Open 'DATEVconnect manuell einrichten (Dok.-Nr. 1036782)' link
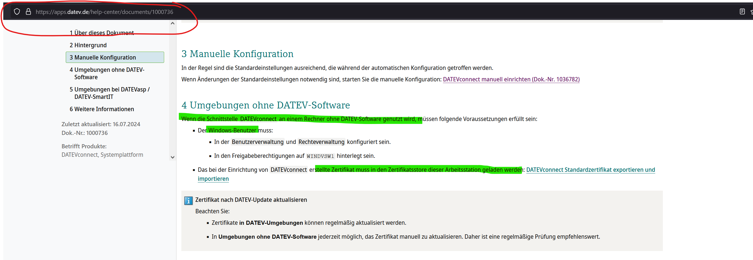Image resolution: width=753 pixels, height=260 pixels. pos(511,79)
